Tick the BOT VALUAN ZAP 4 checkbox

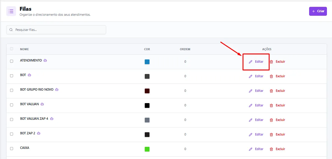(12, 119)
